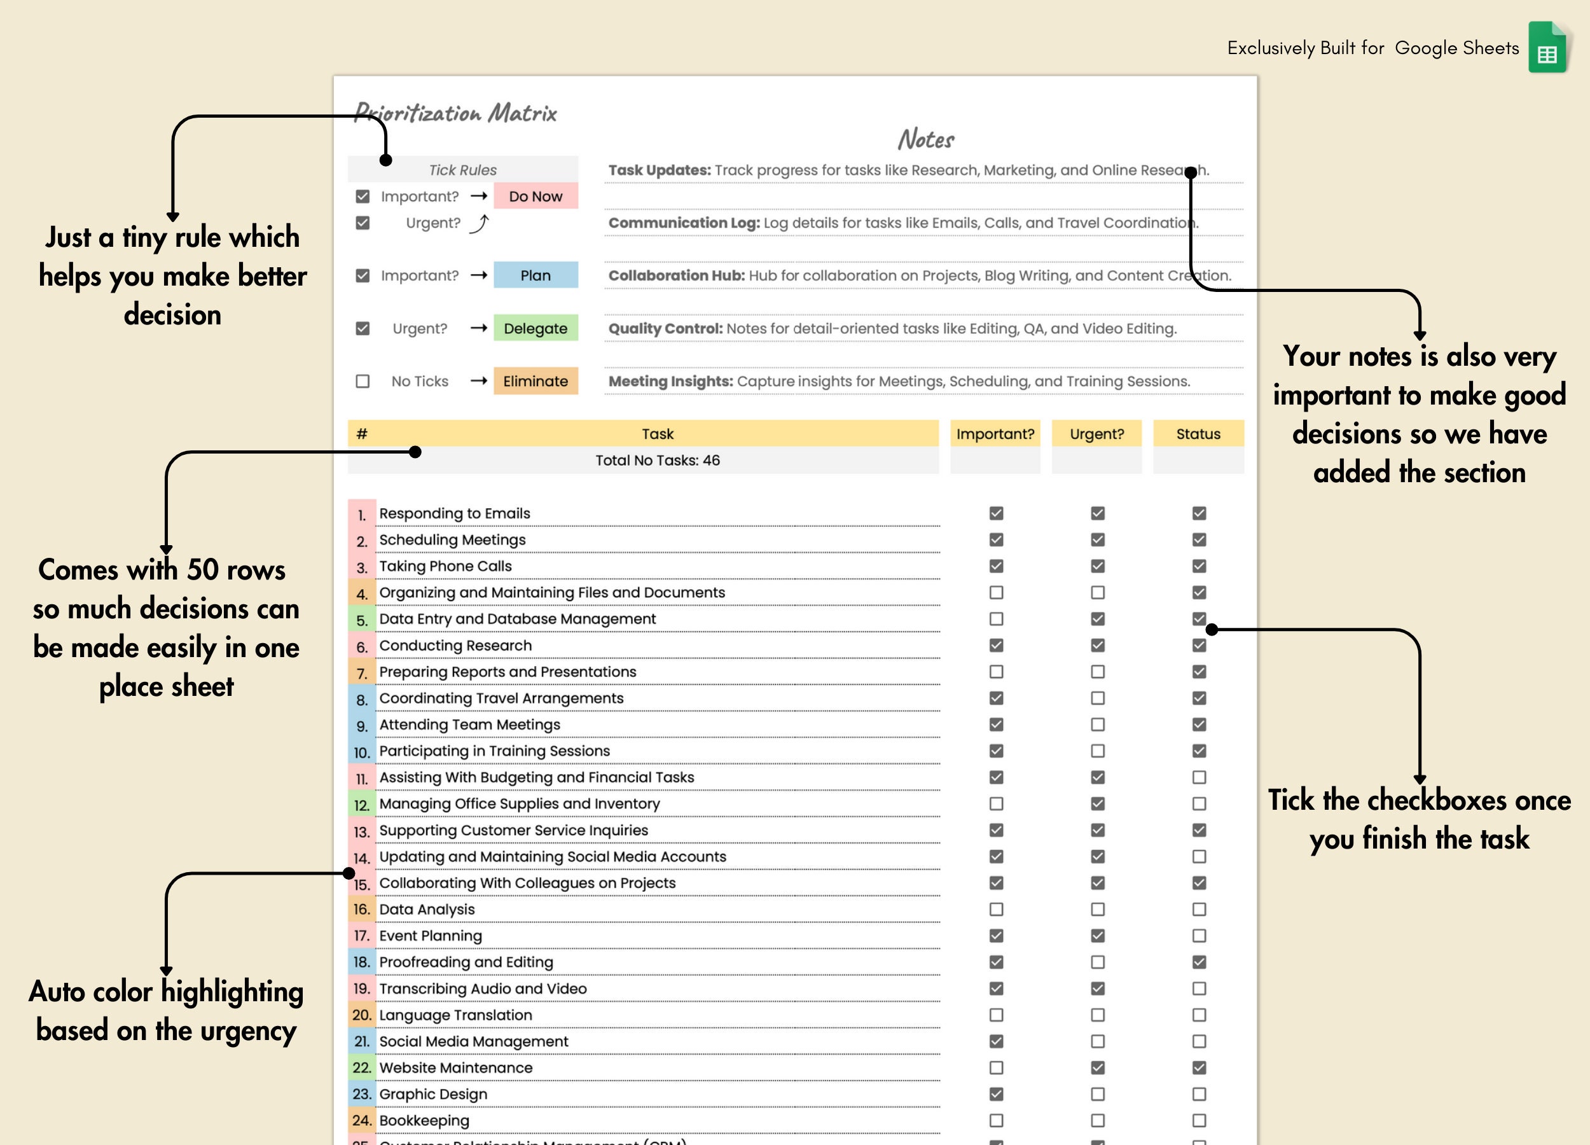Tick Status for Assisting With Budgeting
Image resolution: width=1590 pixels, height=1145 pixels.
pos(1199,777)
